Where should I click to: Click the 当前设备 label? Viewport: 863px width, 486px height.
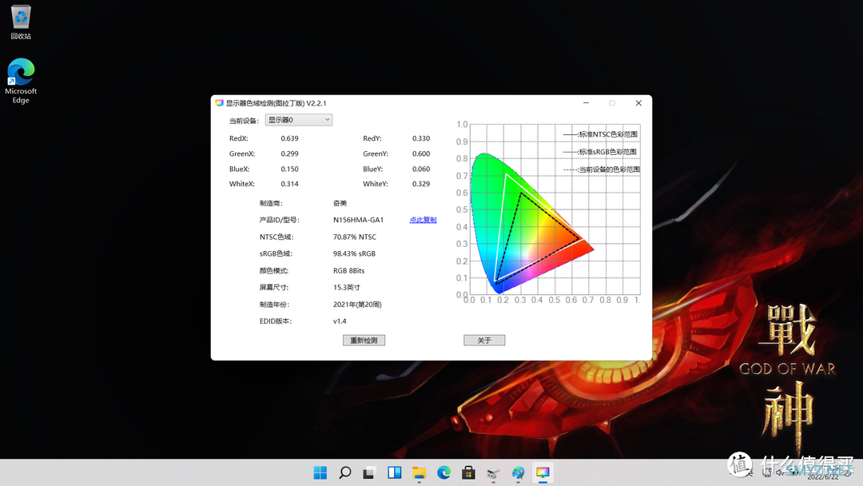pyautogui.click(x=244, y=121)
